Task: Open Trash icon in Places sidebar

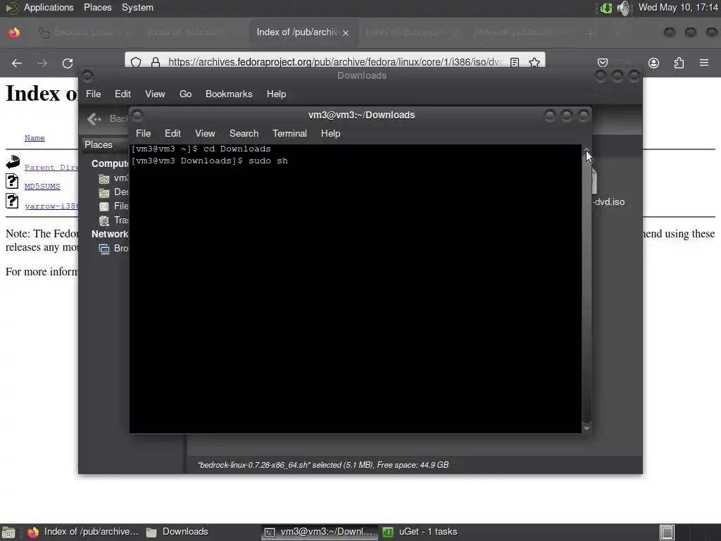Action: pos(104,220)
